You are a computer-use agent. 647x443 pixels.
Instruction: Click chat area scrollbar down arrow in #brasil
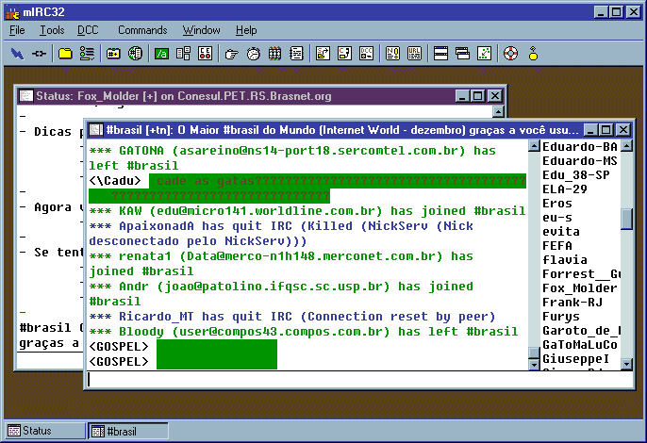pos(535,364)
